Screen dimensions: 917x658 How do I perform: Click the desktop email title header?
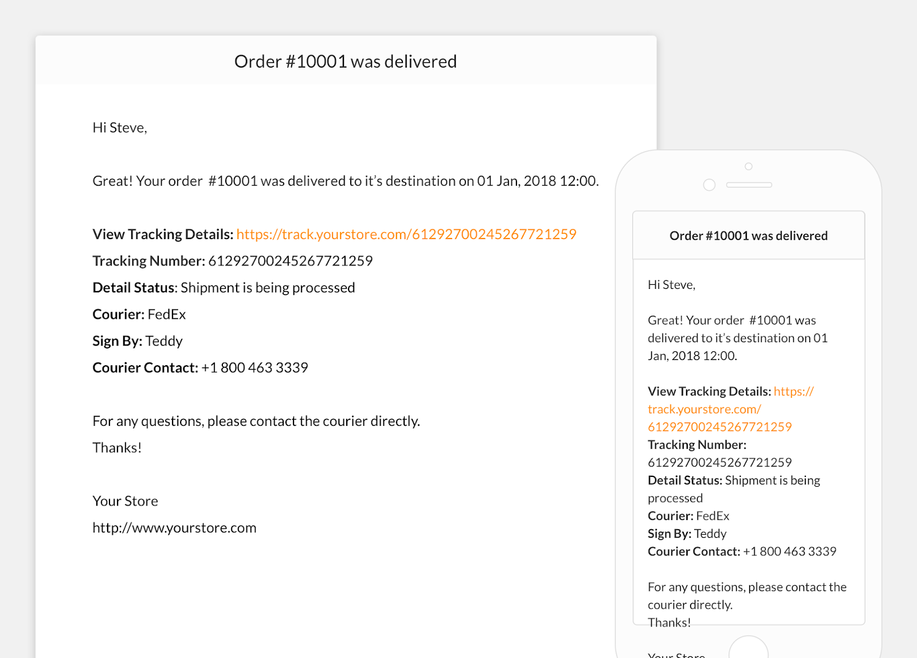coord(346,62)
